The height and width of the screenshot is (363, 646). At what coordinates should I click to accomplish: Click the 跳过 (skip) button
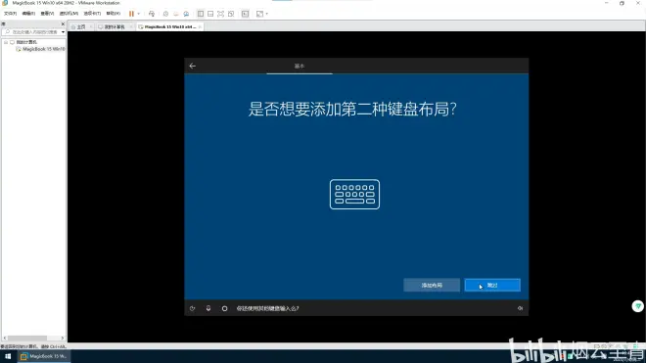pos(492,285)
